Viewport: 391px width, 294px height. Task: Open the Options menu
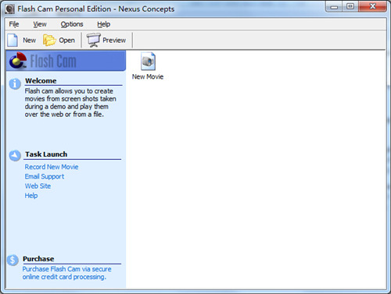(72, 24)
